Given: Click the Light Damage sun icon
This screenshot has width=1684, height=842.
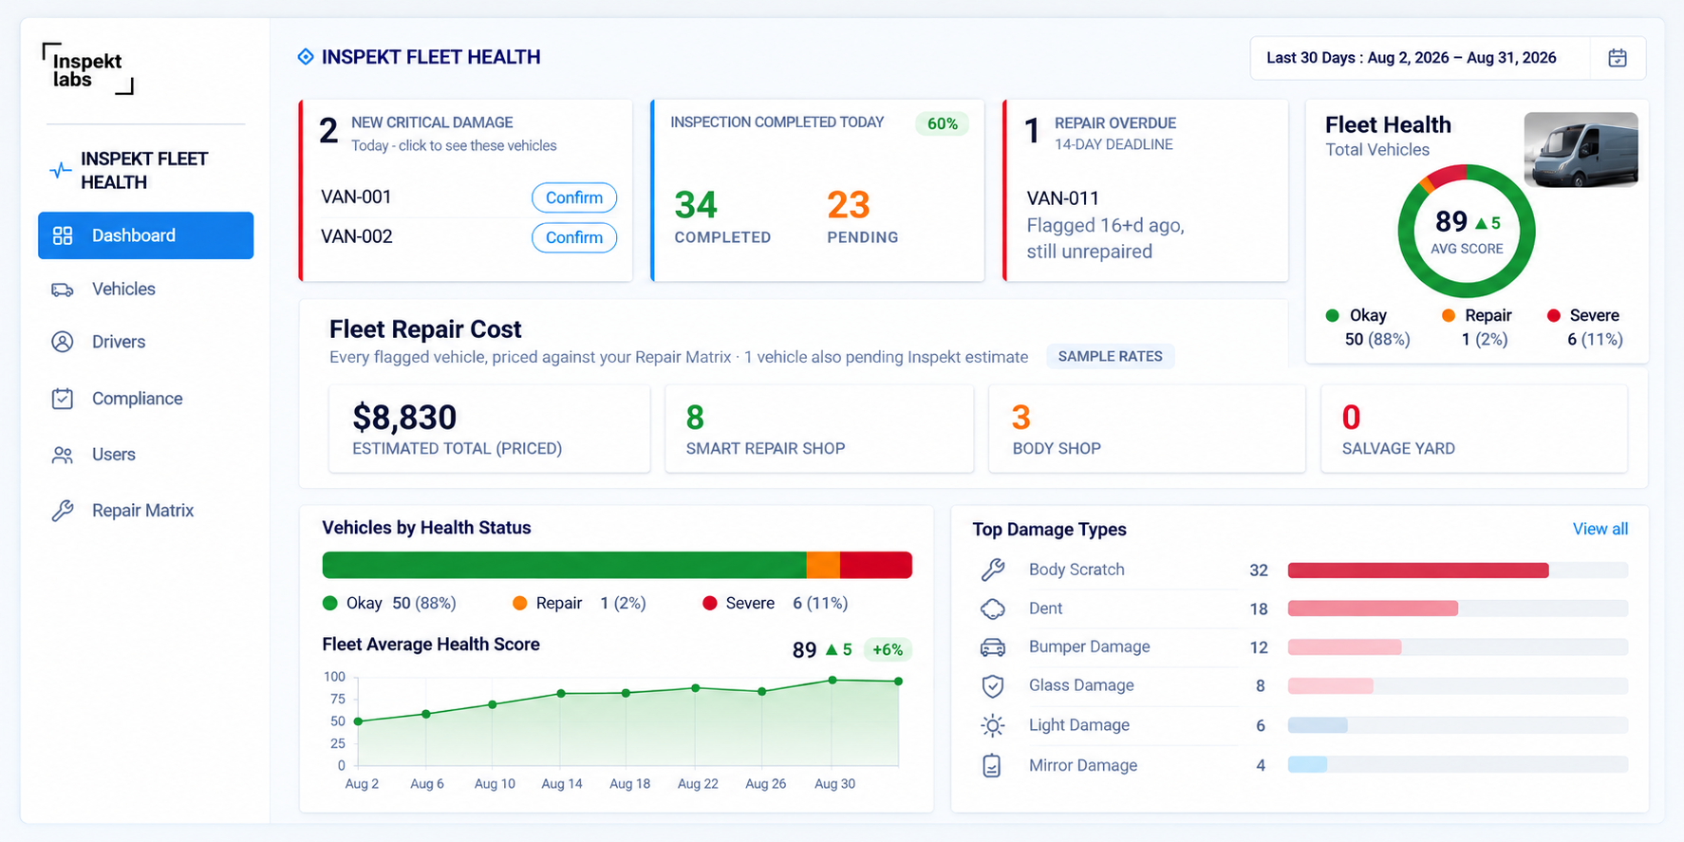Looking at the screenshot, I should 993,725.
